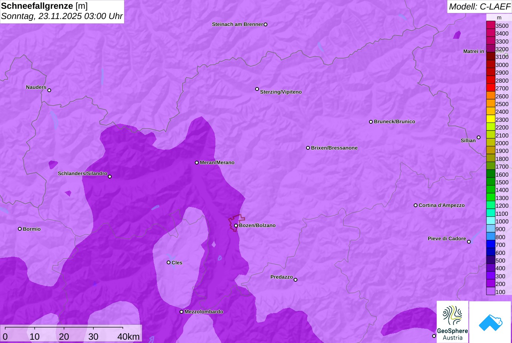
Task: Click the unlabeled marker beside the GeoSphere logo
Action: point(434,336)
